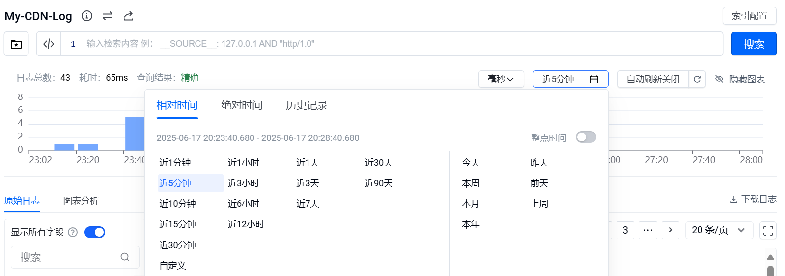This screenshot has height=276, width=785.
Task: Click the info icon beside My-CDN-Log
Action: 87,16
